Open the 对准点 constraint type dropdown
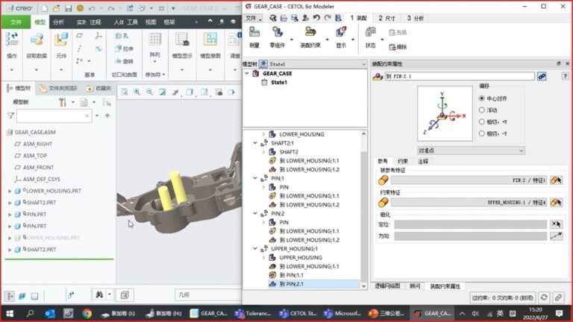 tap(471, 151)
